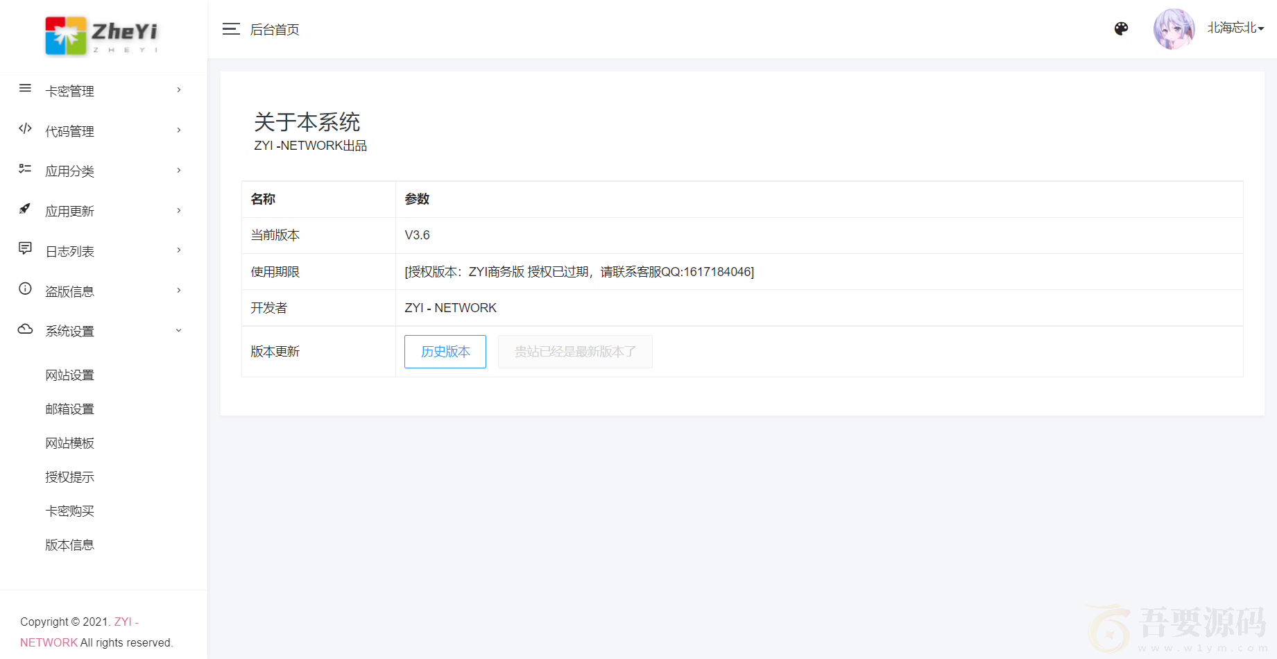Click the 系统设置 cloud icon
The width and height of the screenshot is (1277, 659).
click(25, 329)
